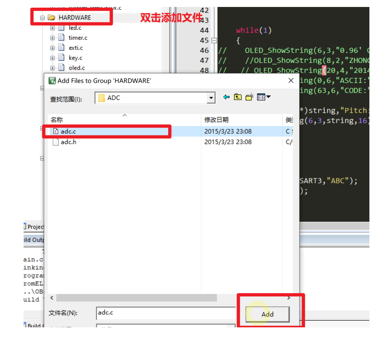Click the adc.c file icon
381x337 pixels.
(x=56, y=131)
